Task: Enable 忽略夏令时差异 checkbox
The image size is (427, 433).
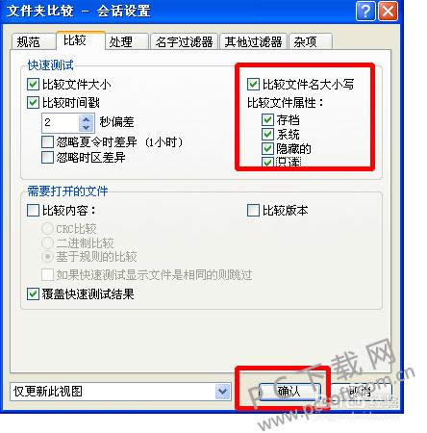Action: tap(47, 141)
